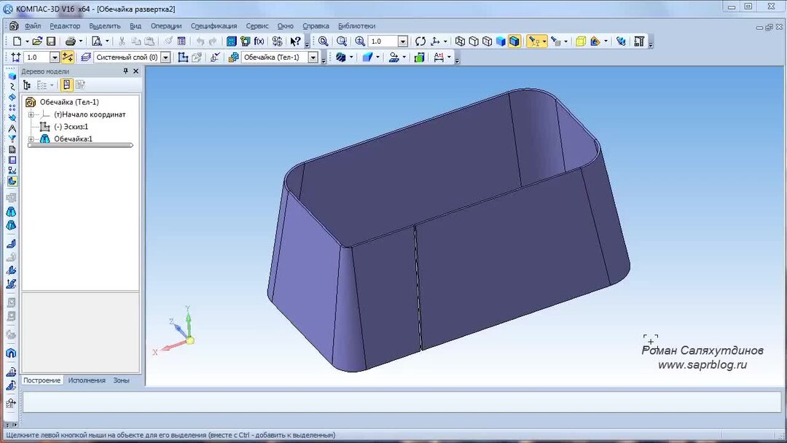
Task: Open the filters funnel sidebar icon
Action: click(x=12, y=139)
